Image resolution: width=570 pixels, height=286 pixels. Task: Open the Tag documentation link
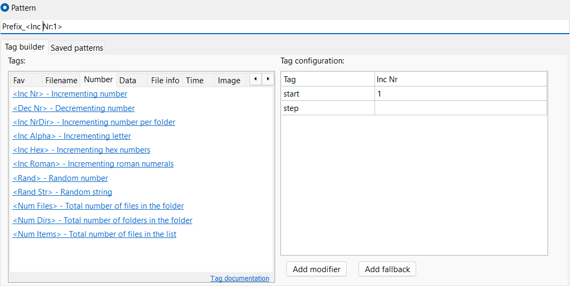pyautogui.click(x=240, y=279)
